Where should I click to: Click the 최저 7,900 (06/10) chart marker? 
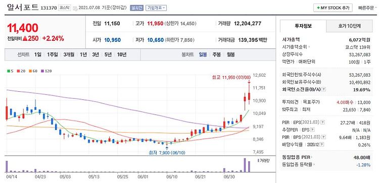(167, 152)
